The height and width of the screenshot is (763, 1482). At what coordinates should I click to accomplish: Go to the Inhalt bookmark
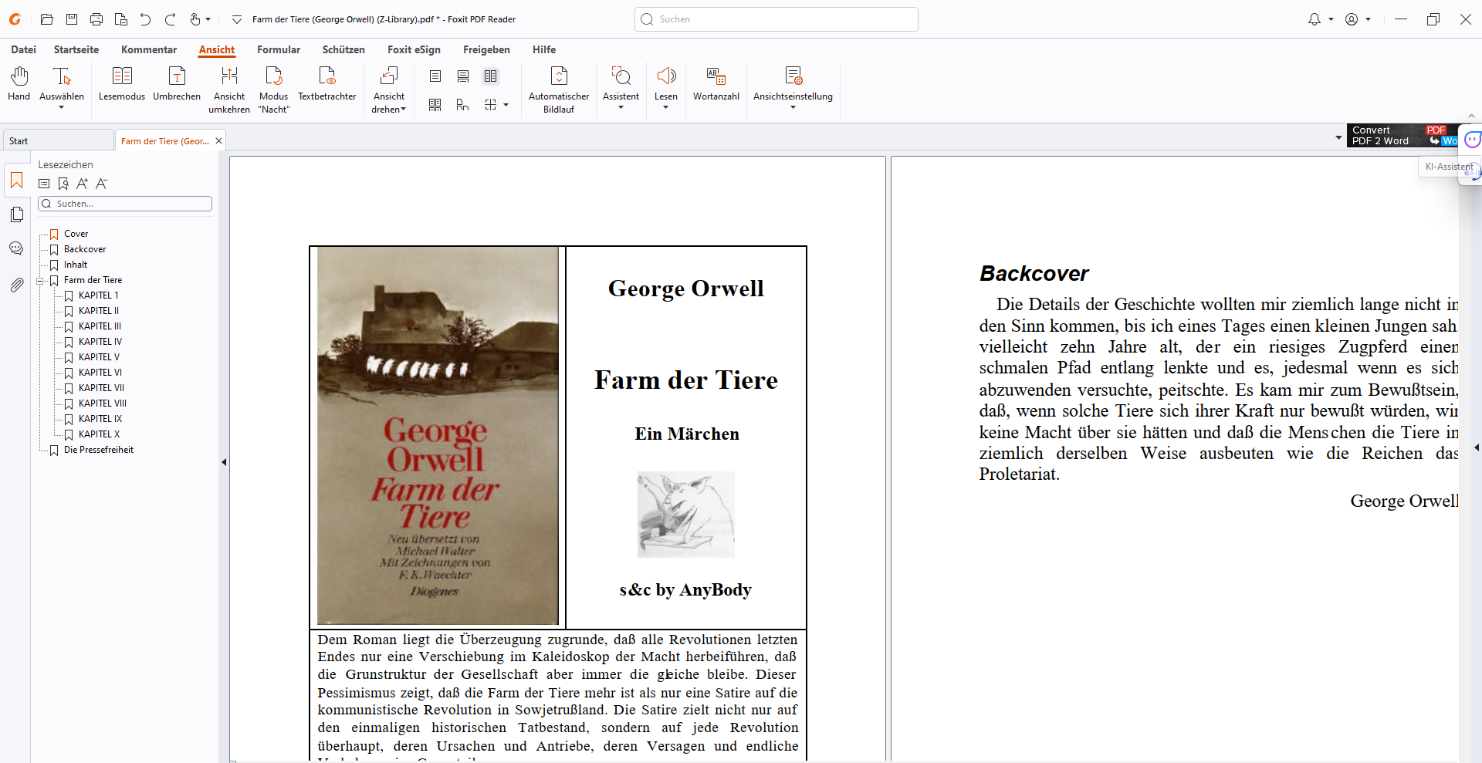76,265
